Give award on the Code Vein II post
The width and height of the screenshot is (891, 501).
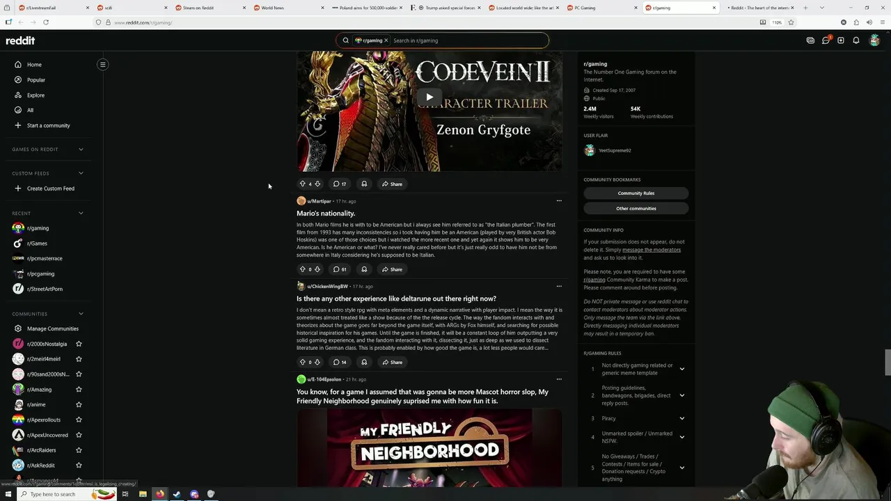click(x=364, y=184)
